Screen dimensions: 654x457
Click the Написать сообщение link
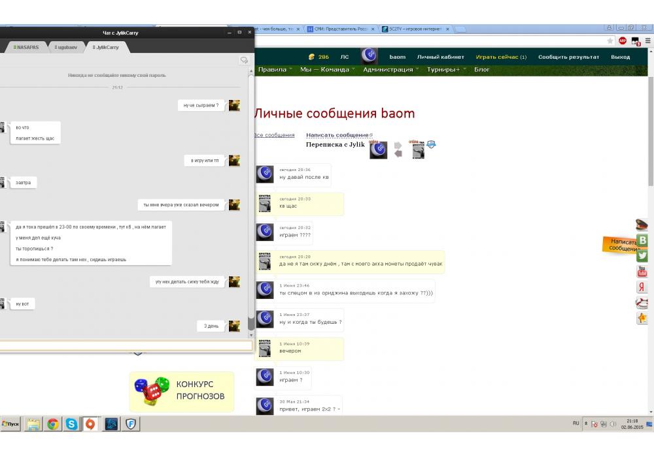click(x=338, y=135)
